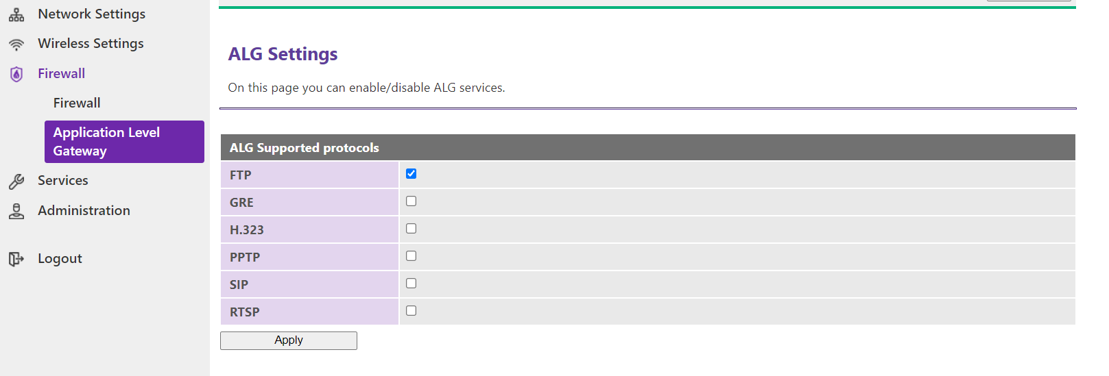Image resolution: width=1109 pixels, height=376 pixels.
Task: Open the Services menu
Action: pyautogui.click(x=62, y=181)
